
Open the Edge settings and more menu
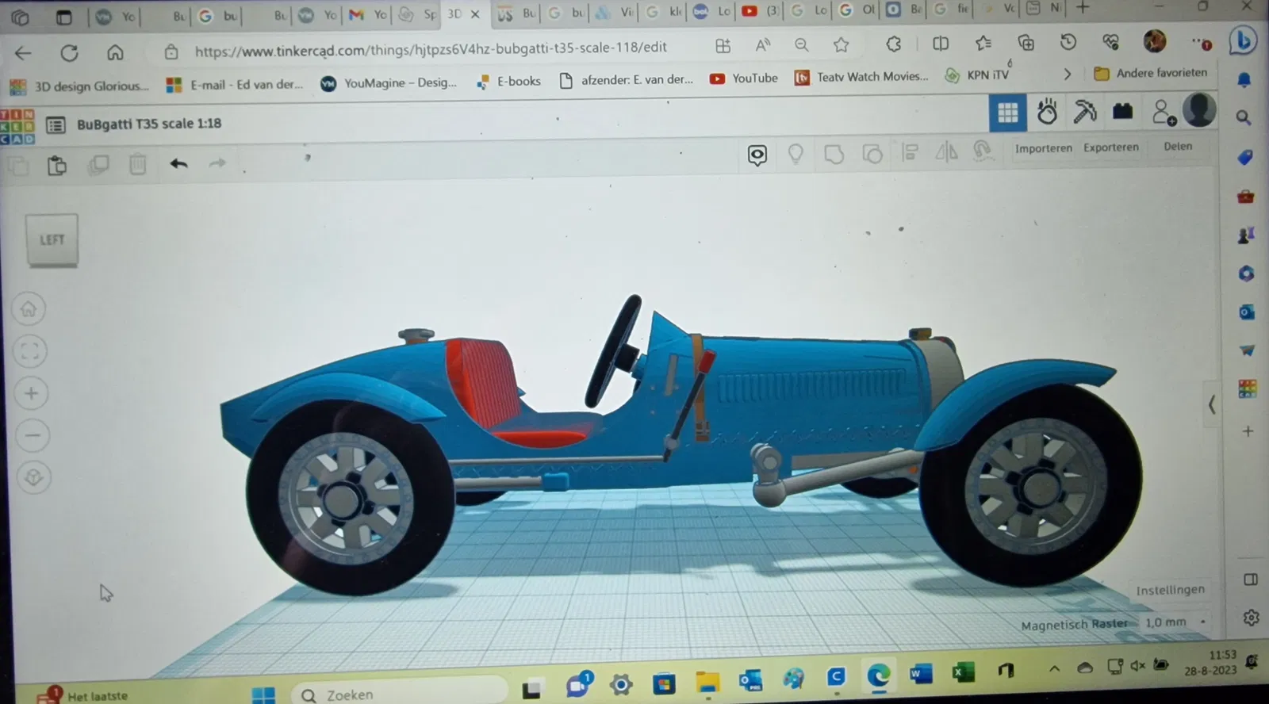click(x=1200, y=41)
